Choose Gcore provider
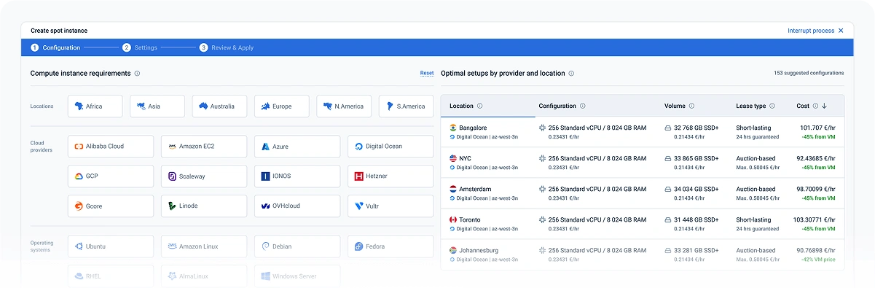The height and width of the screenshot is (288, 875). click(111, 206)
